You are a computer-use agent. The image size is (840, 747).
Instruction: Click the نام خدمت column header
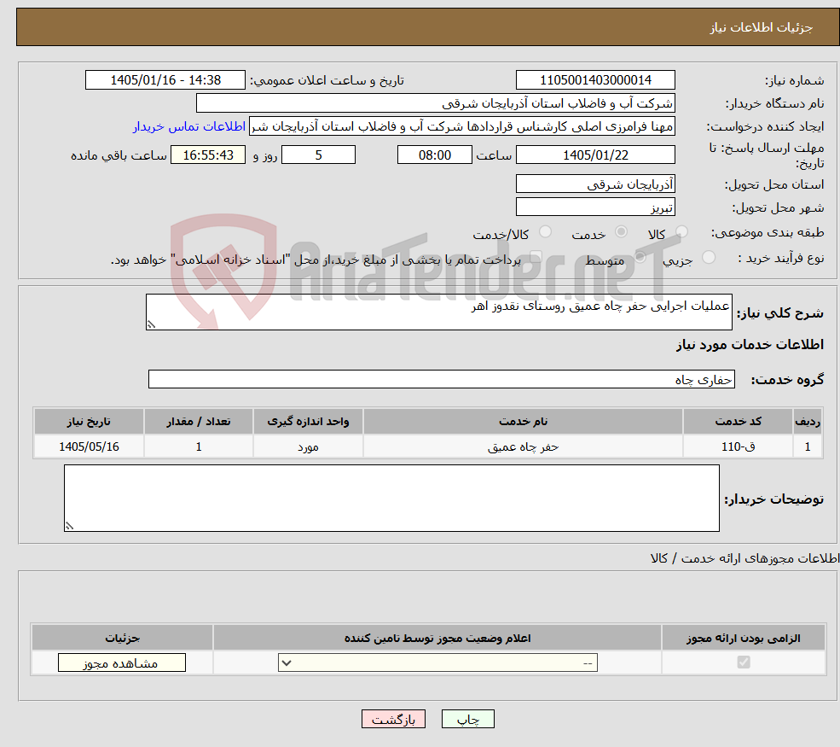tap(523, 422)
